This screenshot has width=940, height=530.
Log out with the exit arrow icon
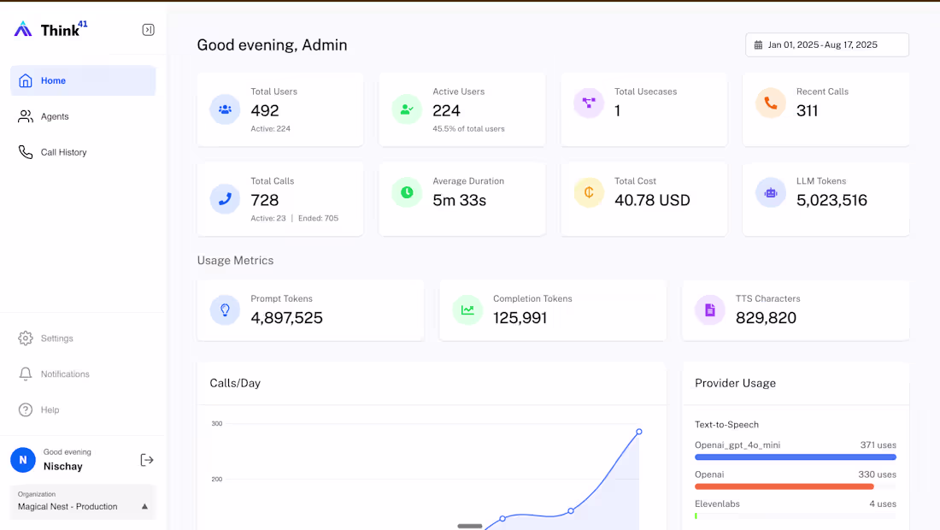pyautogui.click(x=147, y=459)
